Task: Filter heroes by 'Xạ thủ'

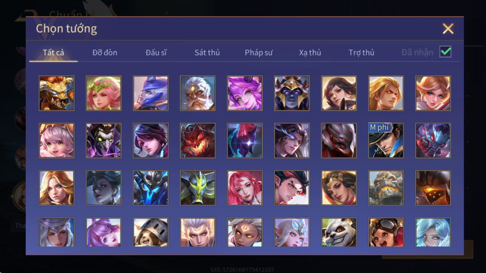Action: point(310,52)
